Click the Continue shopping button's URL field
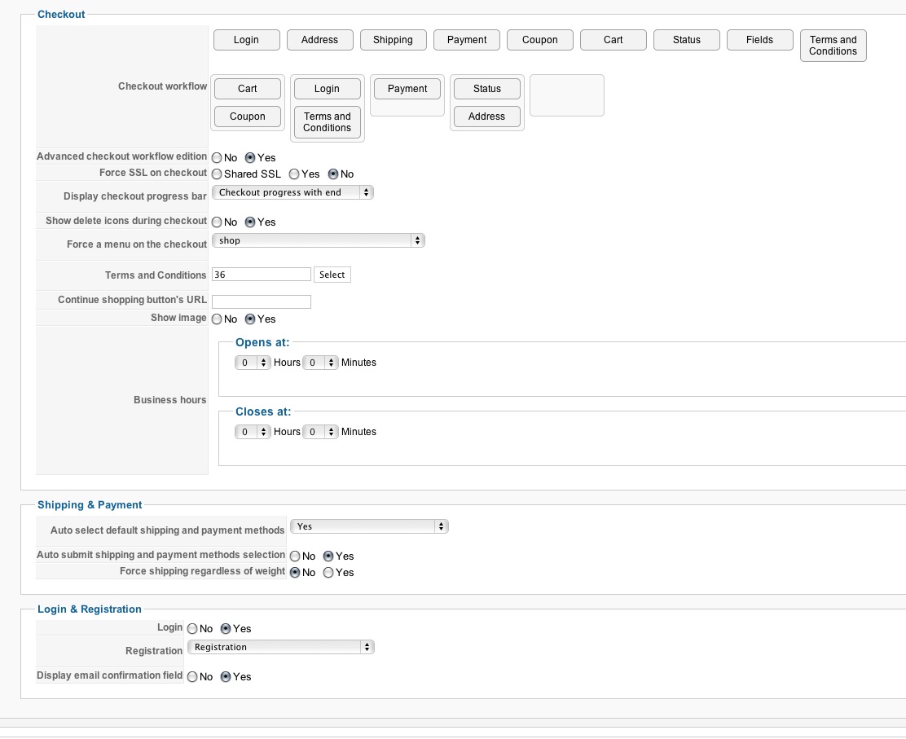 click(x=262, y=301)
